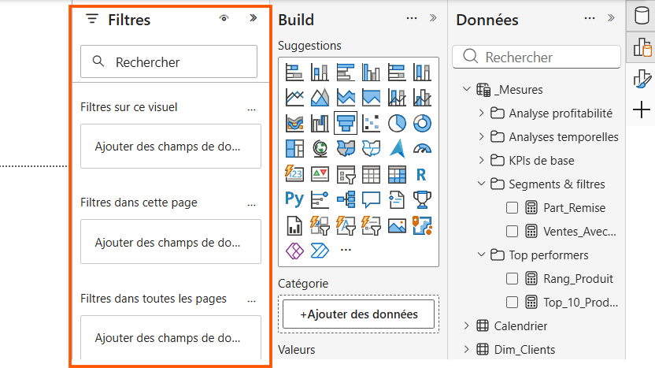
Task: Check the Ventes_Avec... measure checkbox
Action: (x=512, y=231)
